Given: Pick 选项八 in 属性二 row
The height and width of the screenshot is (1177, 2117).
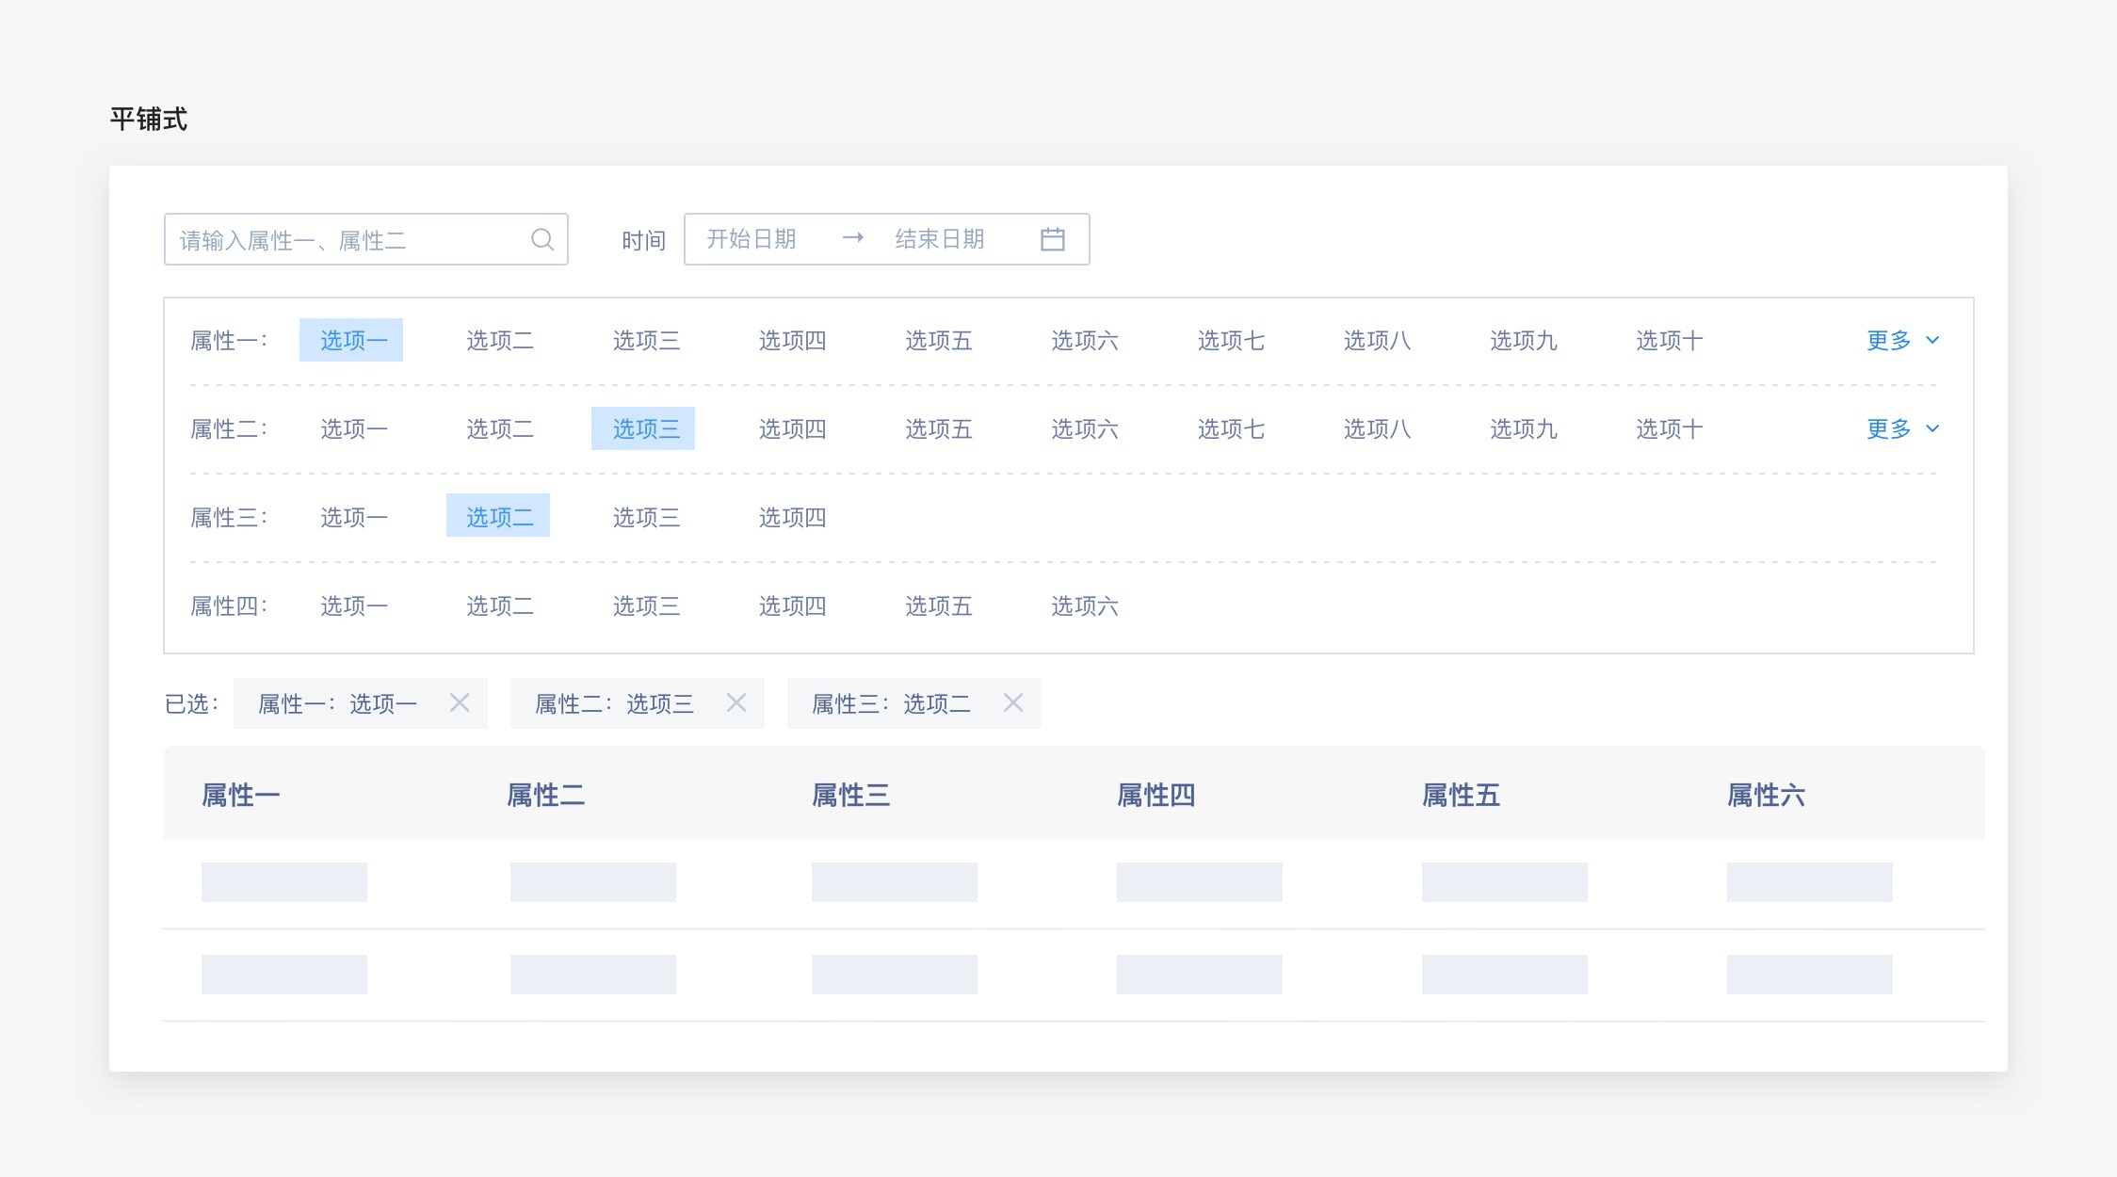Looking at the screenshot, I should pyautogui.click(x=1378, y=428).
